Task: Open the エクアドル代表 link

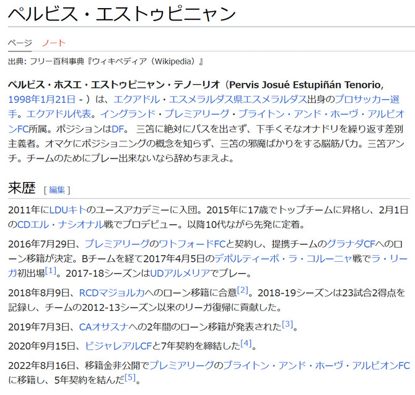Action: point(59,114)
